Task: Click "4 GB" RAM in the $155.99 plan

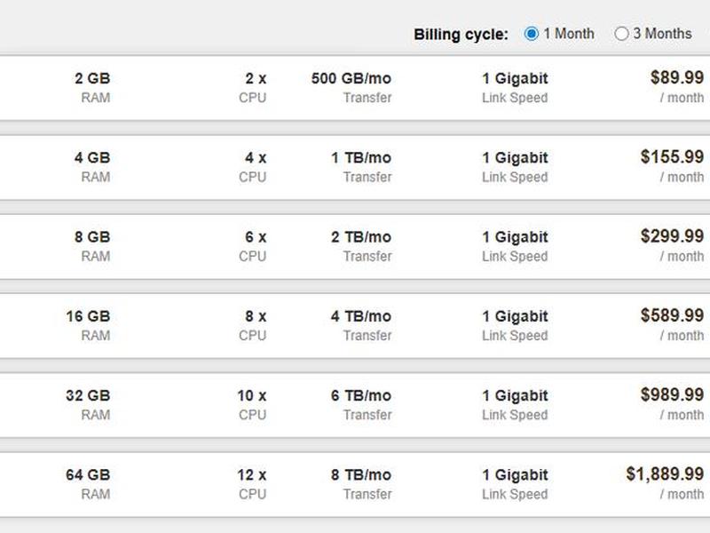Action: tap(92, 158)
